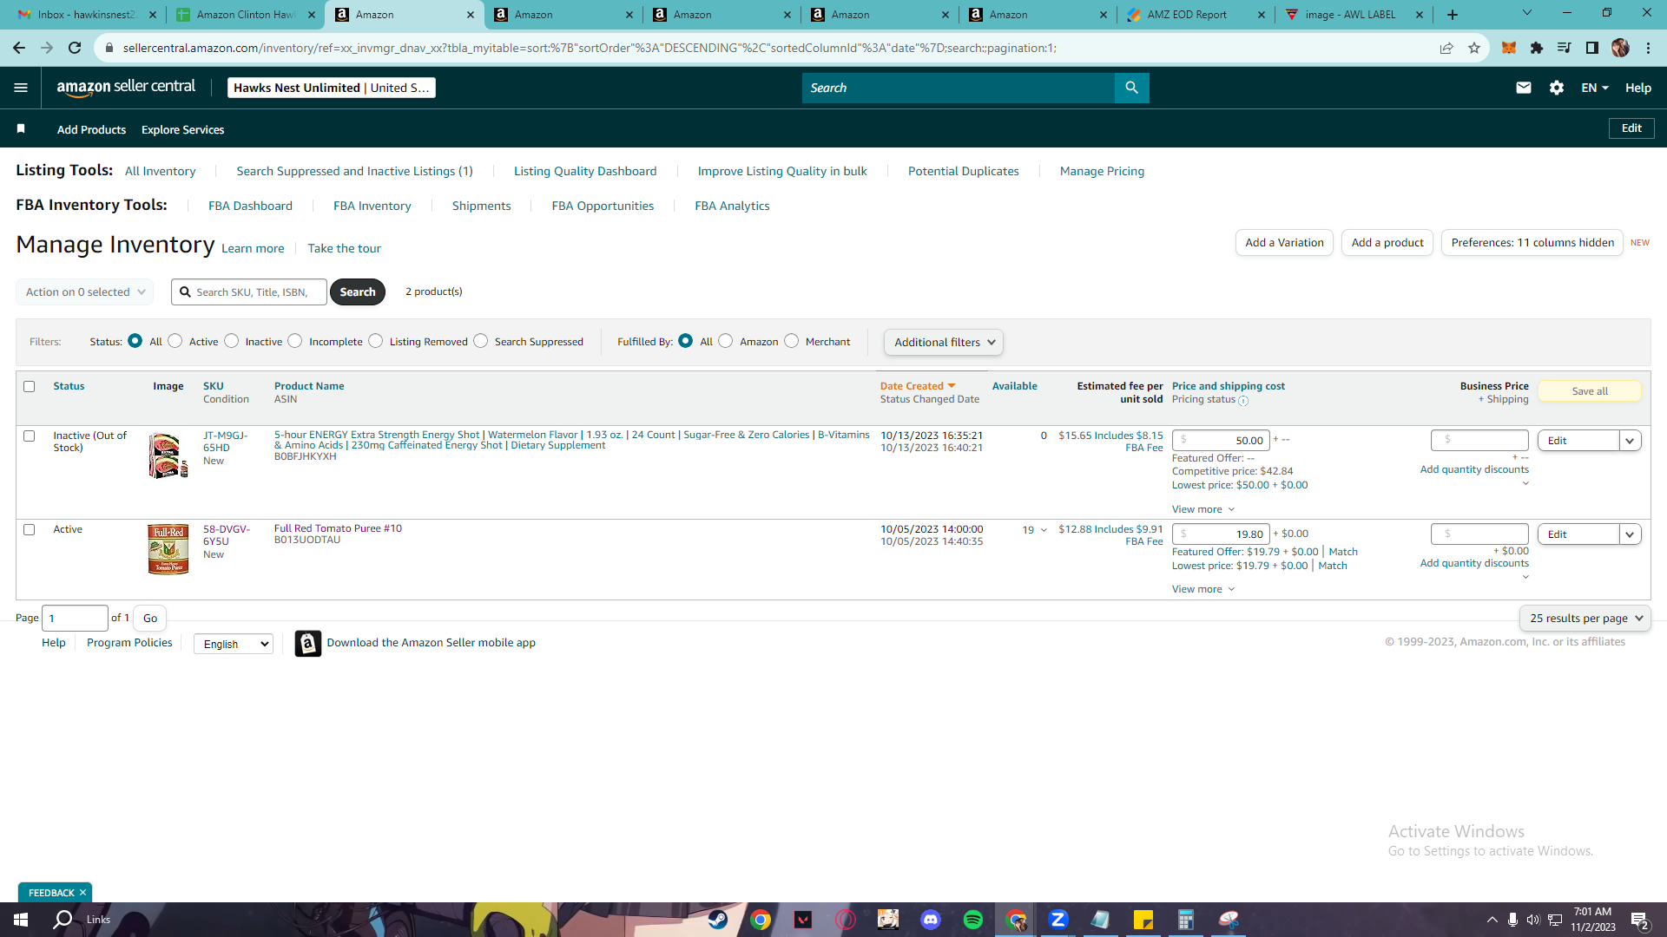Screen dimensions: 1667x937
Task: Open the Calculator from the taskbar
Action: [1186, 920]
